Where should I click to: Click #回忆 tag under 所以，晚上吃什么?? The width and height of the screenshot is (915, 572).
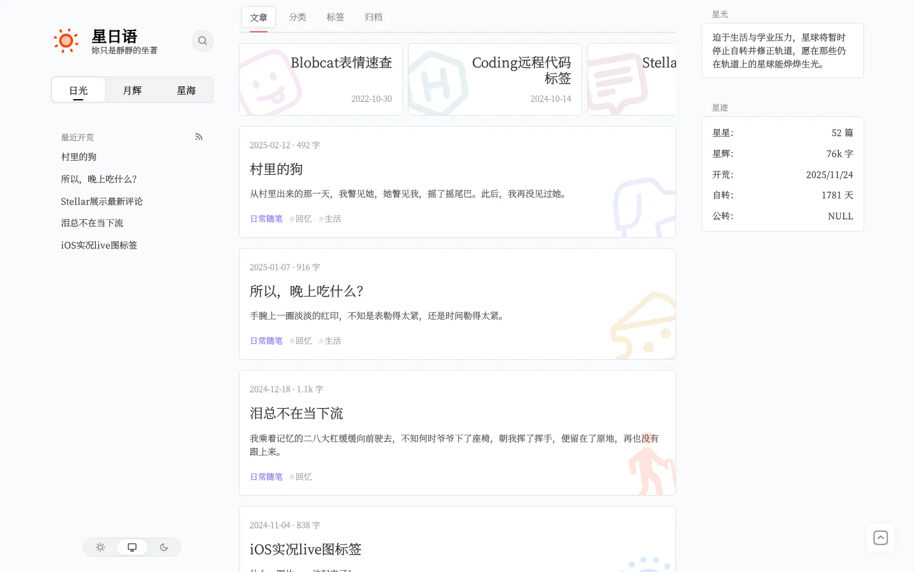point(301,341)
